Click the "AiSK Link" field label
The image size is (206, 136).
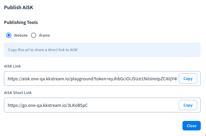tap(12, 66)
